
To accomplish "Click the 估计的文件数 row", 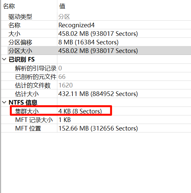I will tap(96, 85).
